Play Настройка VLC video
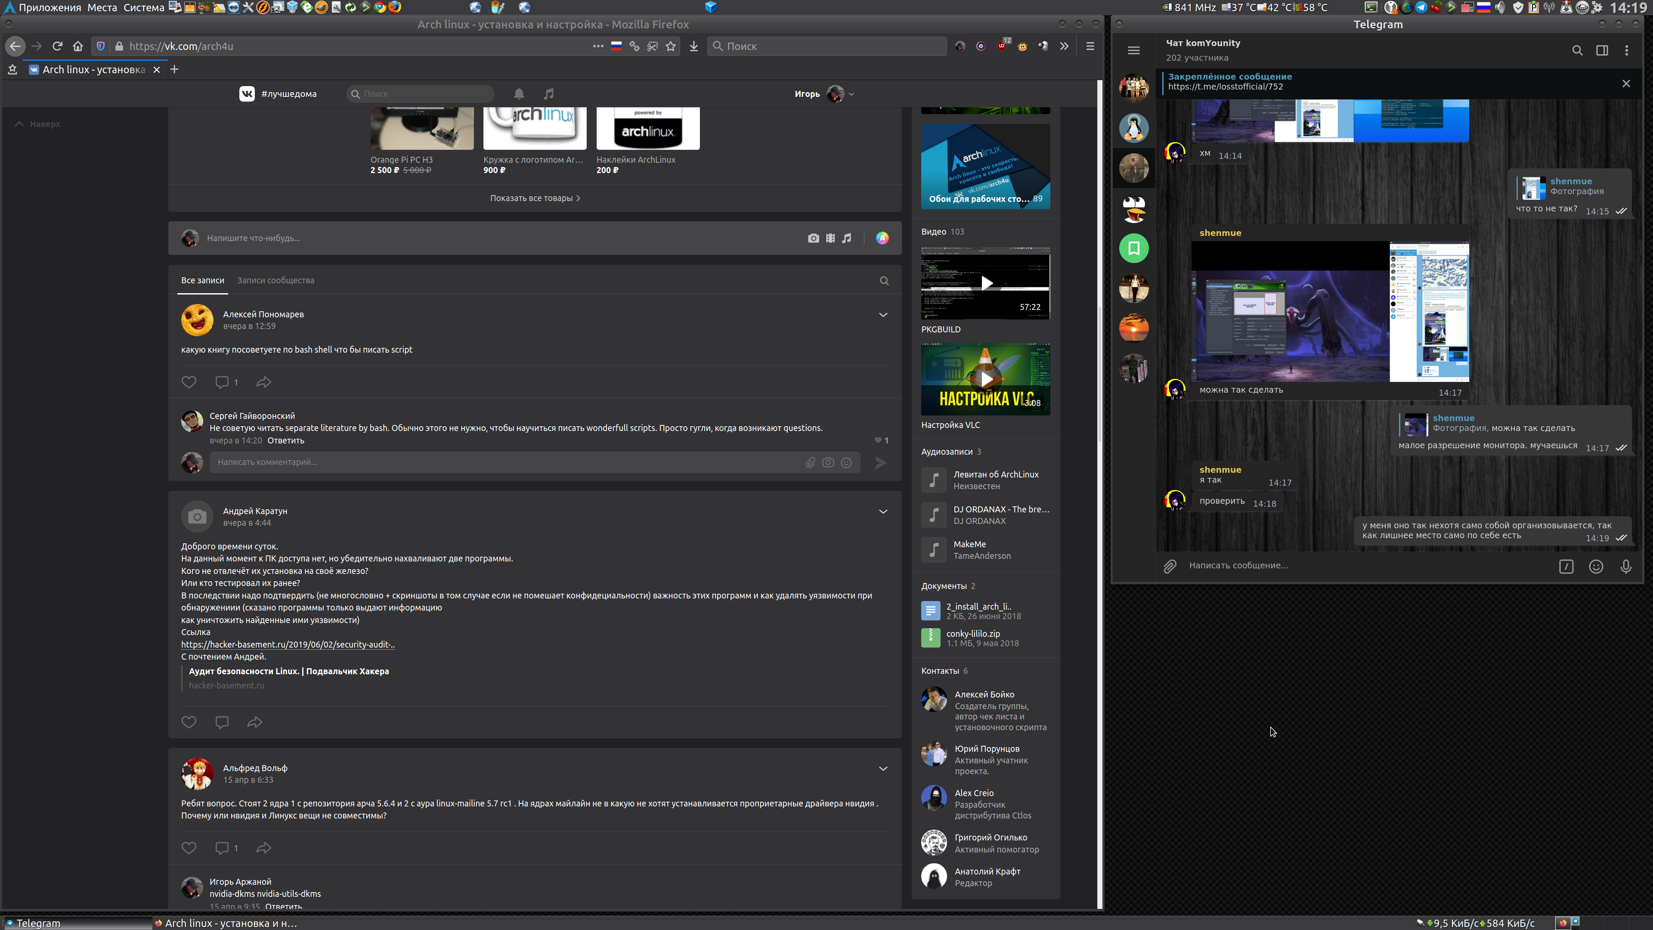This screenshot has width=1653, height=930. click(x=986, y=379)
